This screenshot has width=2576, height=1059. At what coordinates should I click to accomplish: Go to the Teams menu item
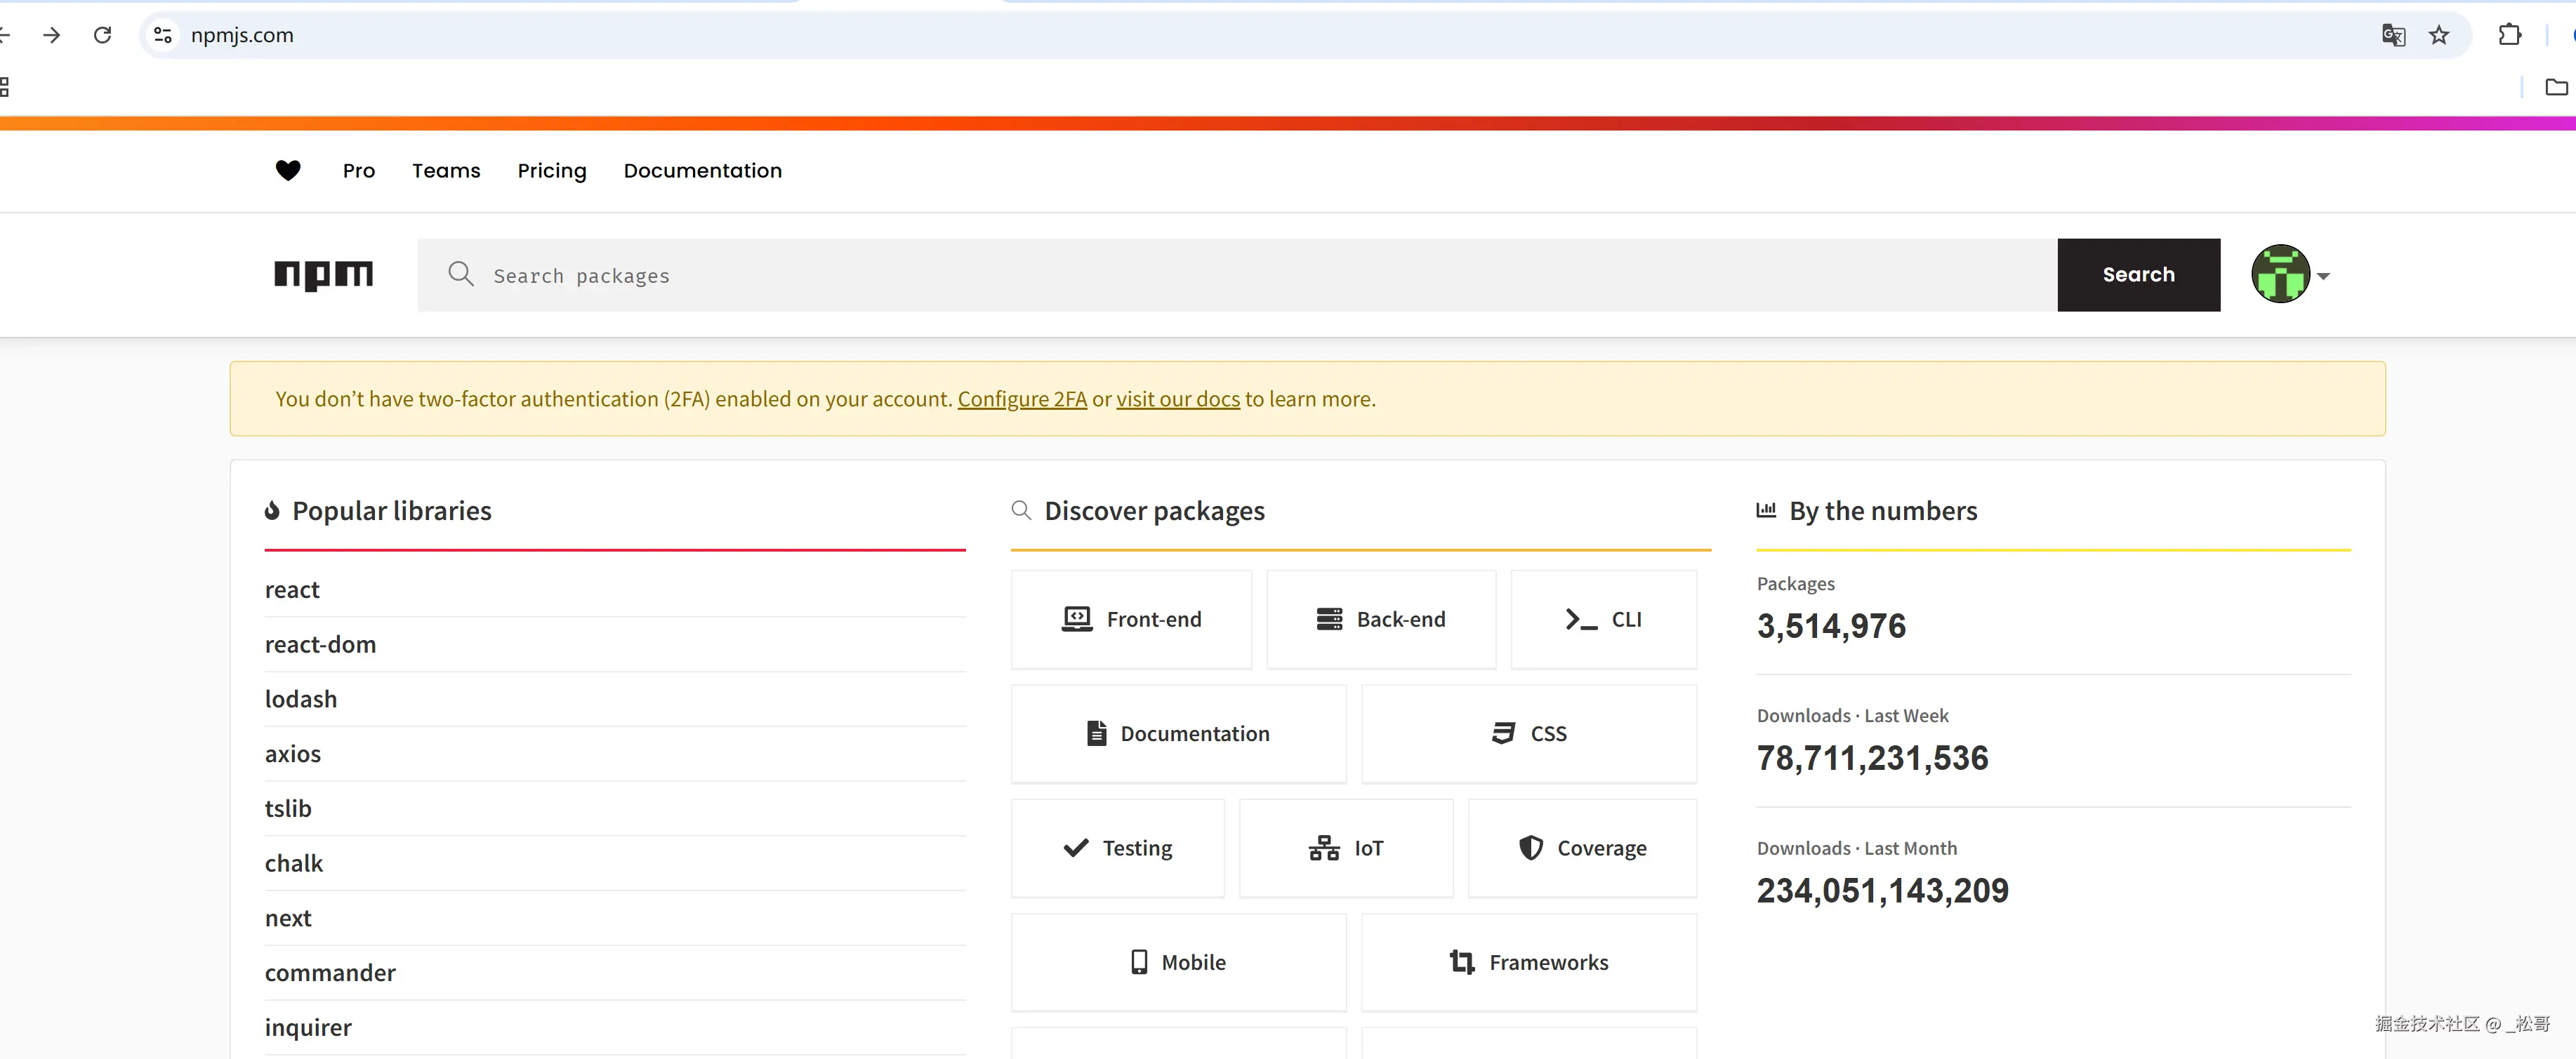pos(446,171)
